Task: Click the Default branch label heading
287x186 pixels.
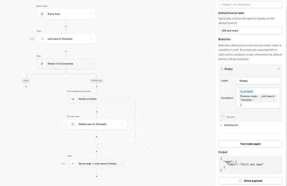Action: 231,13
